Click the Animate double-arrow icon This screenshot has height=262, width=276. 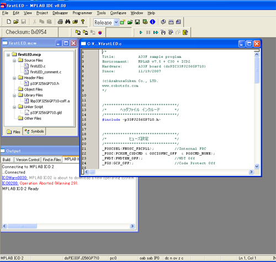point(156,33)
